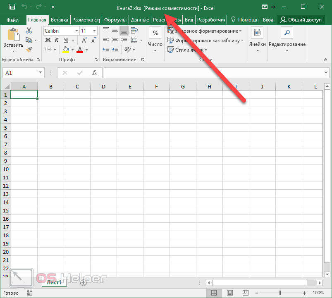The width and height of the screenshot is (332, 298).
Task: Click the percent Число format icon
Action: click(155, 33)
